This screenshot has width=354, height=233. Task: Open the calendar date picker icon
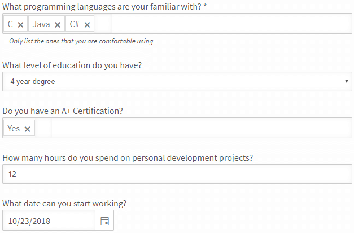105,221
